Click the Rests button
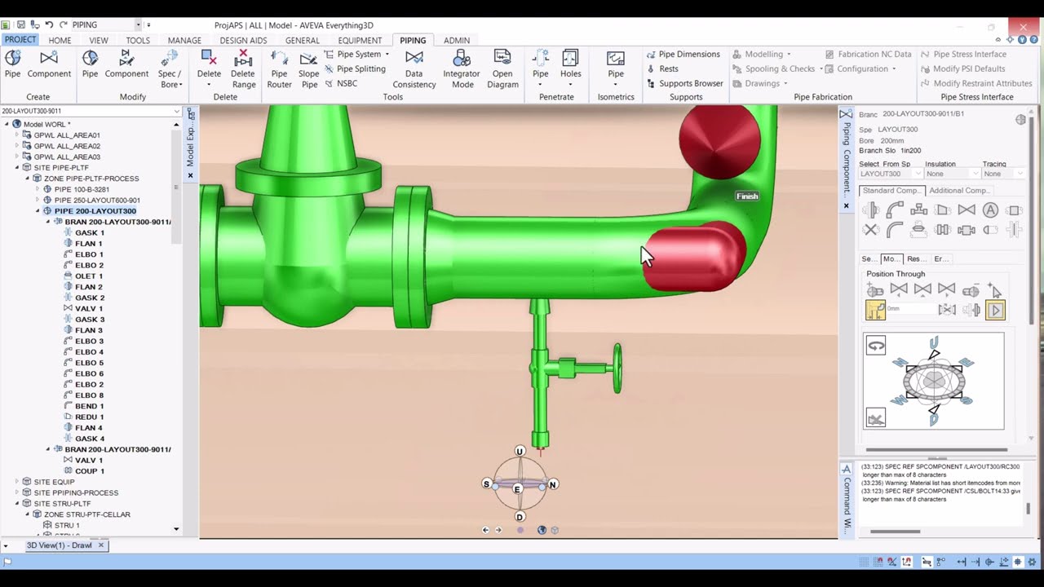1044x587 pixels. tap(662, 68)
